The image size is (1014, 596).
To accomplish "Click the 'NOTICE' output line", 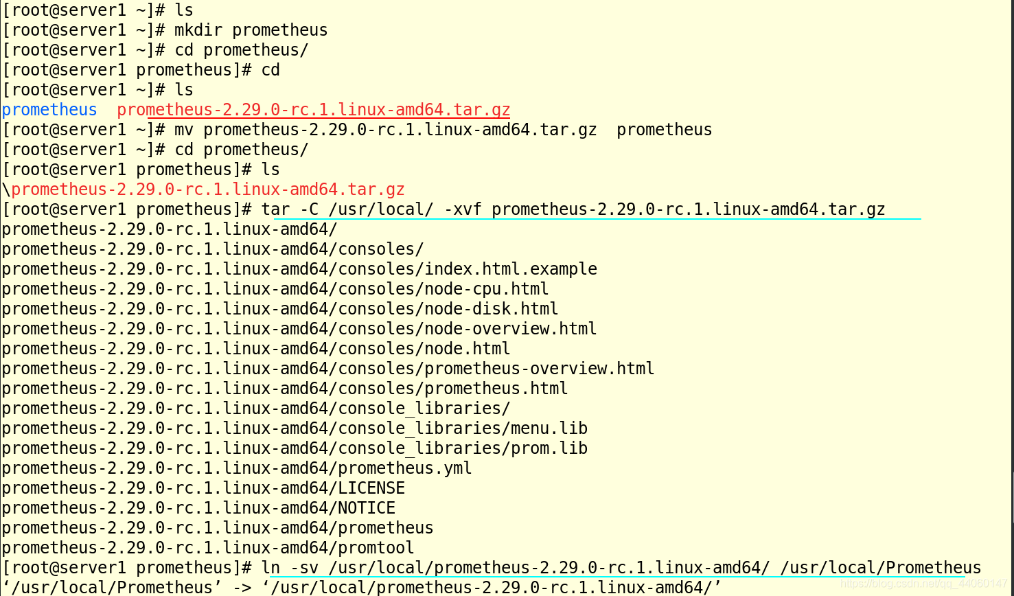I will coord(198,508).
